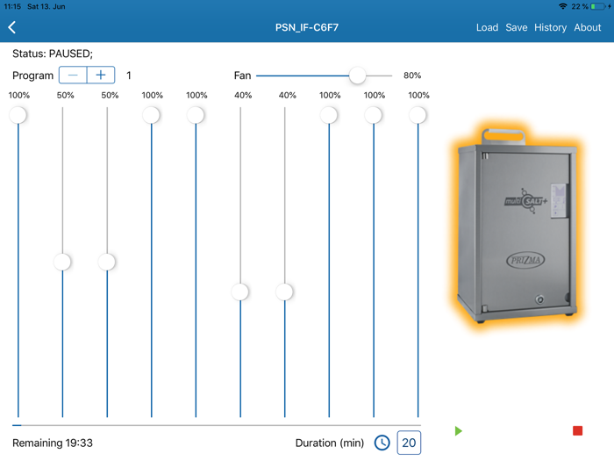The height and width of the screenshot is (461, 614).
Task: Click the Save button
Action: (516, 28)
